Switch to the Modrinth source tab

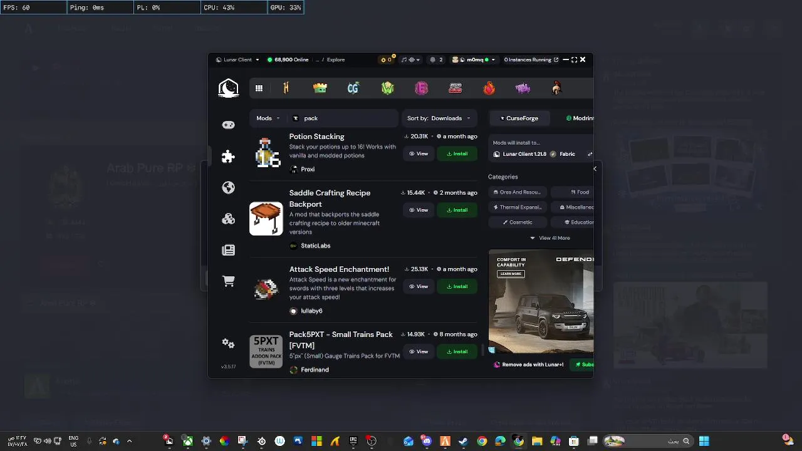pos(580,118)
